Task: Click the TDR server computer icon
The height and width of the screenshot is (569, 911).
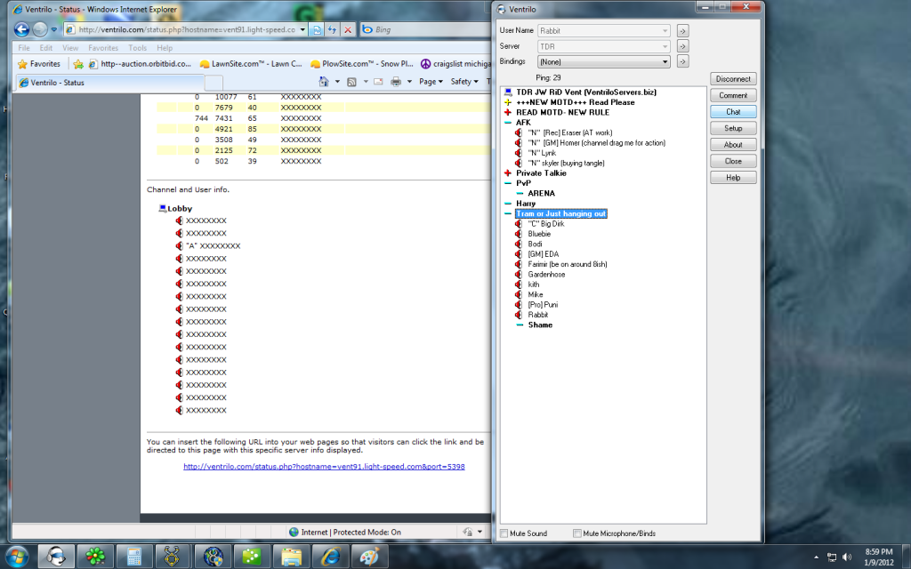Action: click(508, 92)
